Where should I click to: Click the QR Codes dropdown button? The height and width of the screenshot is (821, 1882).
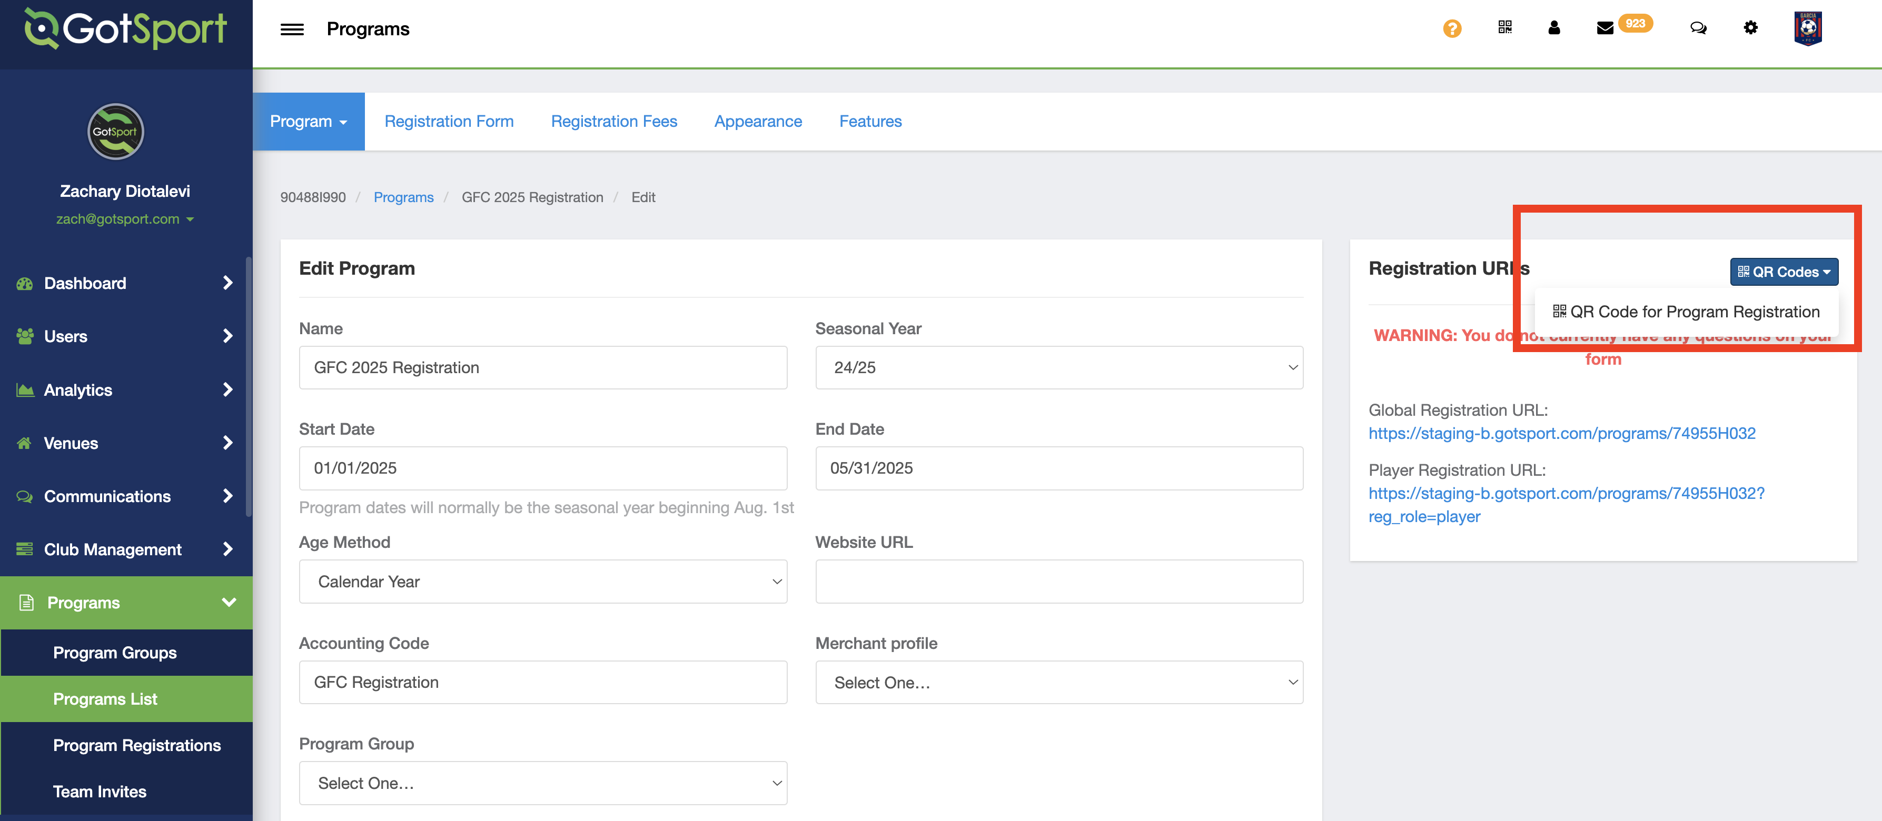(1784, 272)
